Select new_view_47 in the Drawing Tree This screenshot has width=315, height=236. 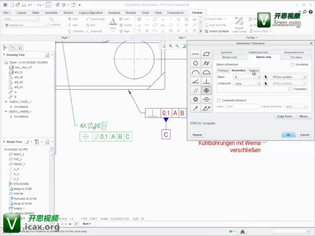point(24,67)
